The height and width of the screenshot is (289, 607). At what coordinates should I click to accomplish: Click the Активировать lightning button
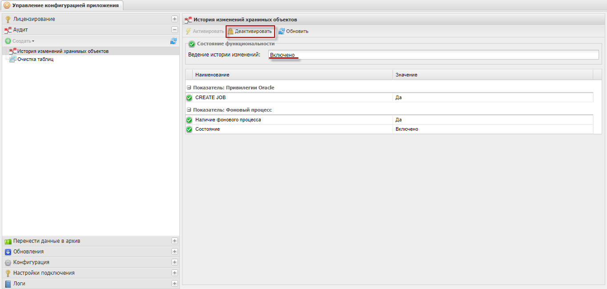click(x=205, y=32)
